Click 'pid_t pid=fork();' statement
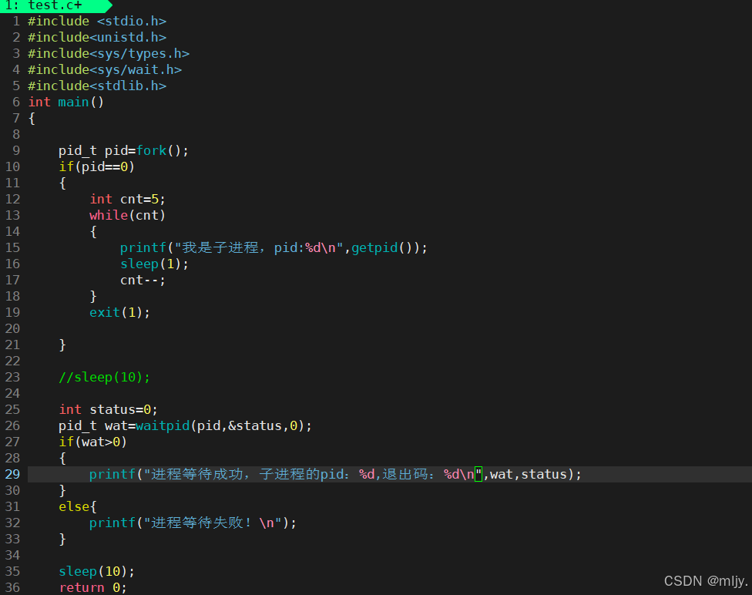Screen dimensions: 752x595 124,150
